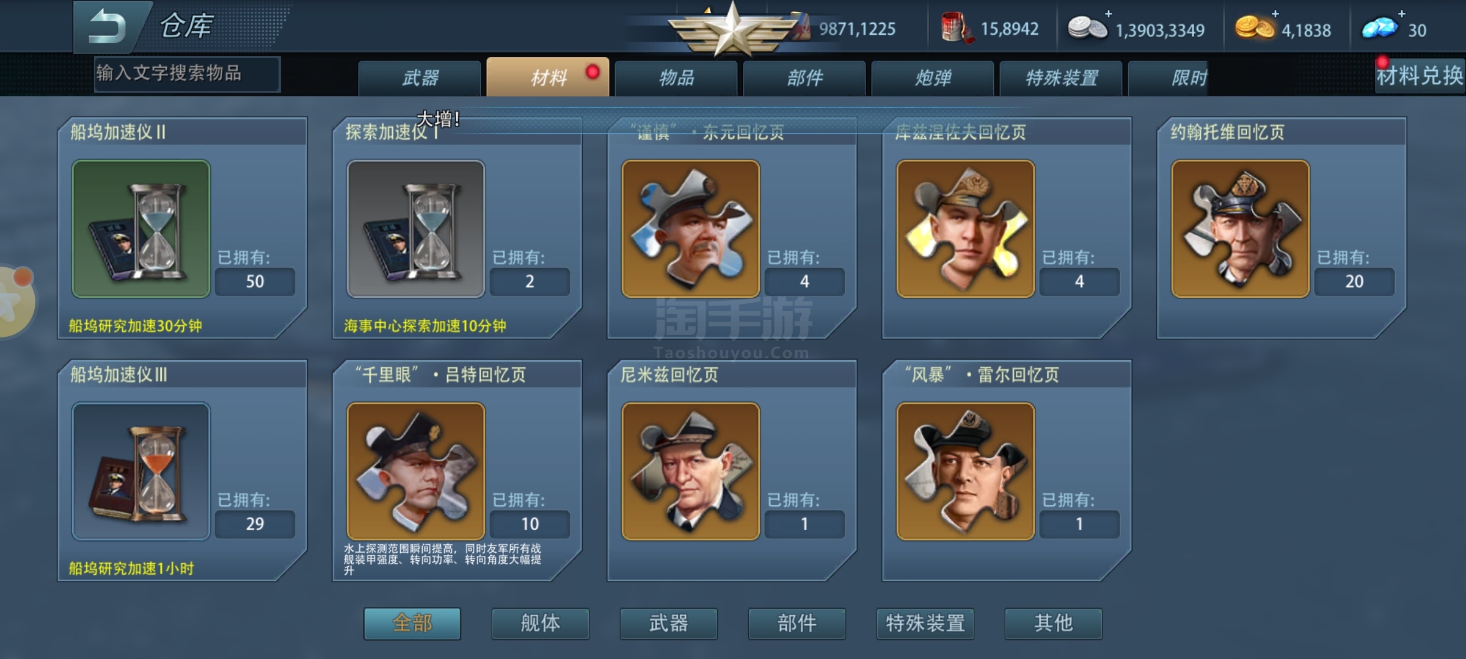This screenshot has height=659, width=1466.
Task: Switch to the 炮弹 tab
Action: click(x=933, y=78)
